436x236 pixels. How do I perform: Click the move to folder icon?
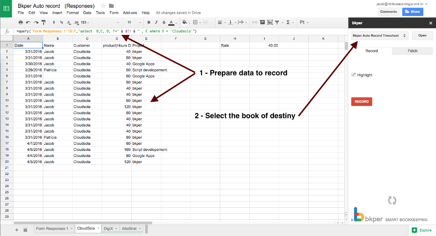pyautogui.click(x=111, y=6)
